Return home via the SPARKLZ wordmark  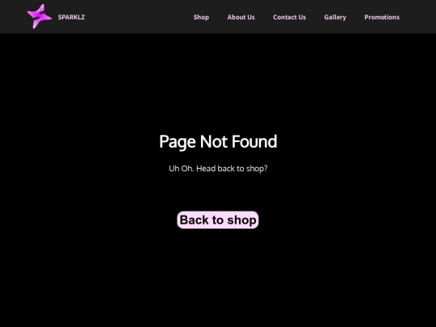(x=71, y=17)
